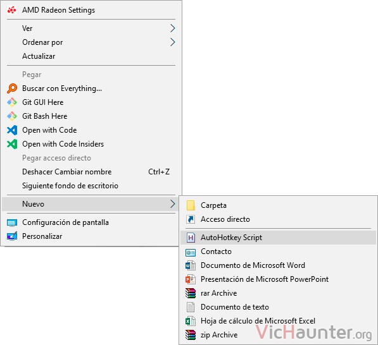Click the AutoHotkey Script H icon
Image resolution: width=378 pixels, height=345 pixels.
[x=191, y=238]
